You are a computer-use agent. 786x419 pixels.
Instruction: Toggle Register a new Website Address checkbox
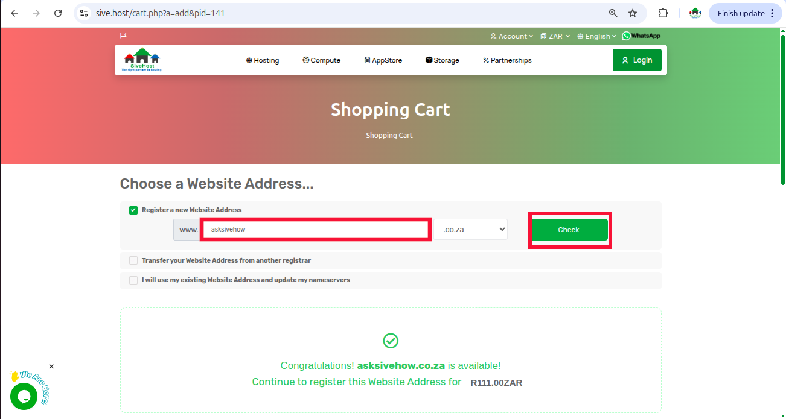133,210
